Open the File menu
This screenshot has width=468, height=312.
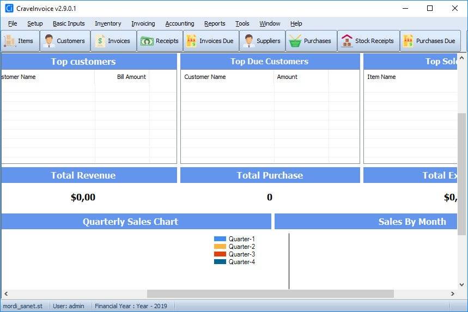click(13, 23)
